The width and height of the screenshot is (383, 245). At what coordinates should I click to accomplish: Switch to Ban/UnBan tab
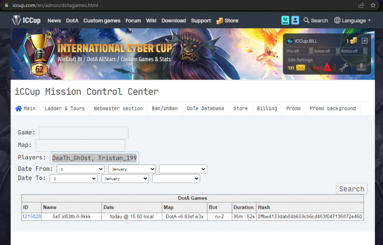(x=165, y=109)
